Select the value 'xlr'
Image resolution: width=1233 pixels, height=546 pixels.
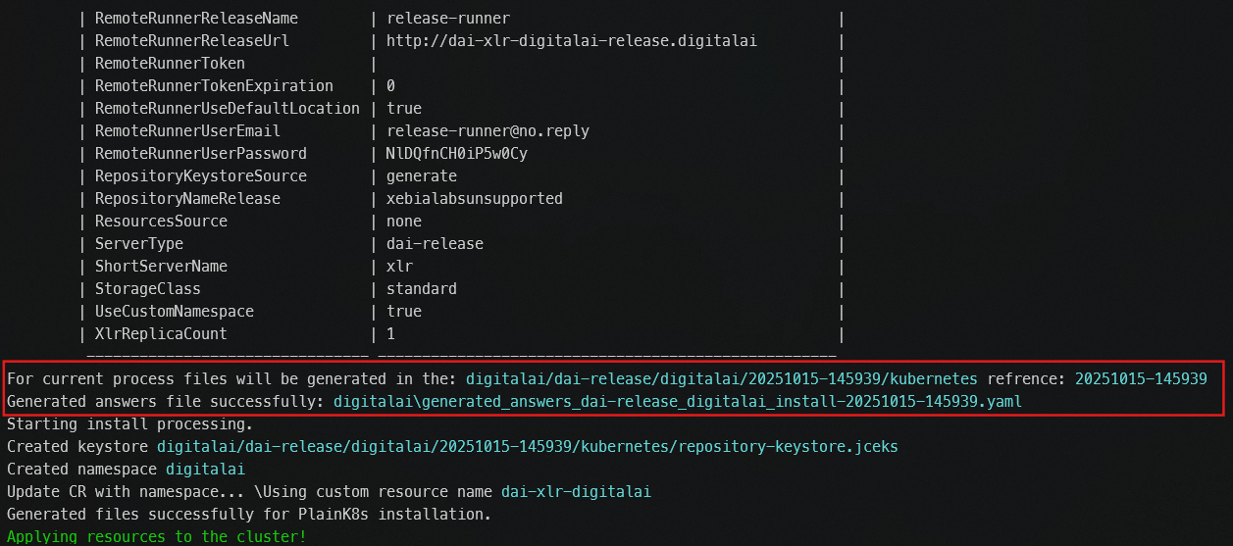click(399, 267)
